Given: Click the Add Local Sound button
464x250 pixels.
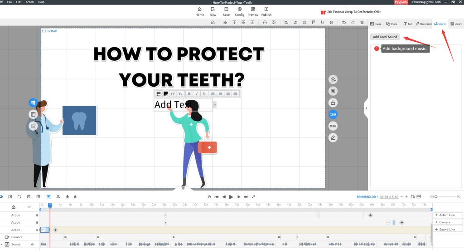Looking at the screenshot, I should (385, 37).
